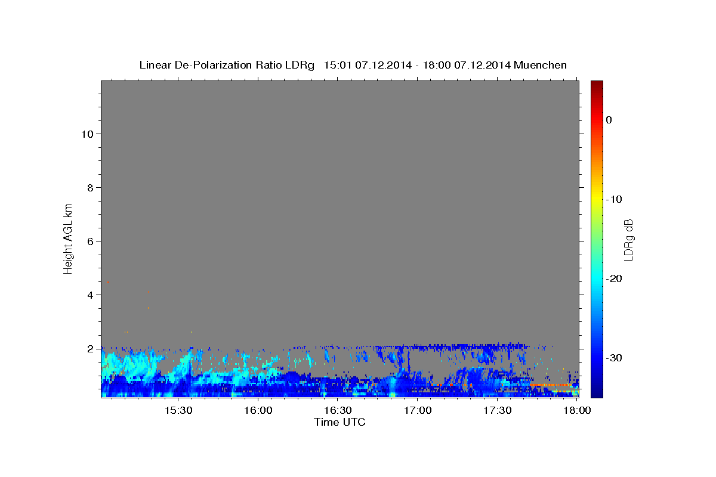Click the colorbar value label -10
This screenshot has height=477, width=716.
614,199
